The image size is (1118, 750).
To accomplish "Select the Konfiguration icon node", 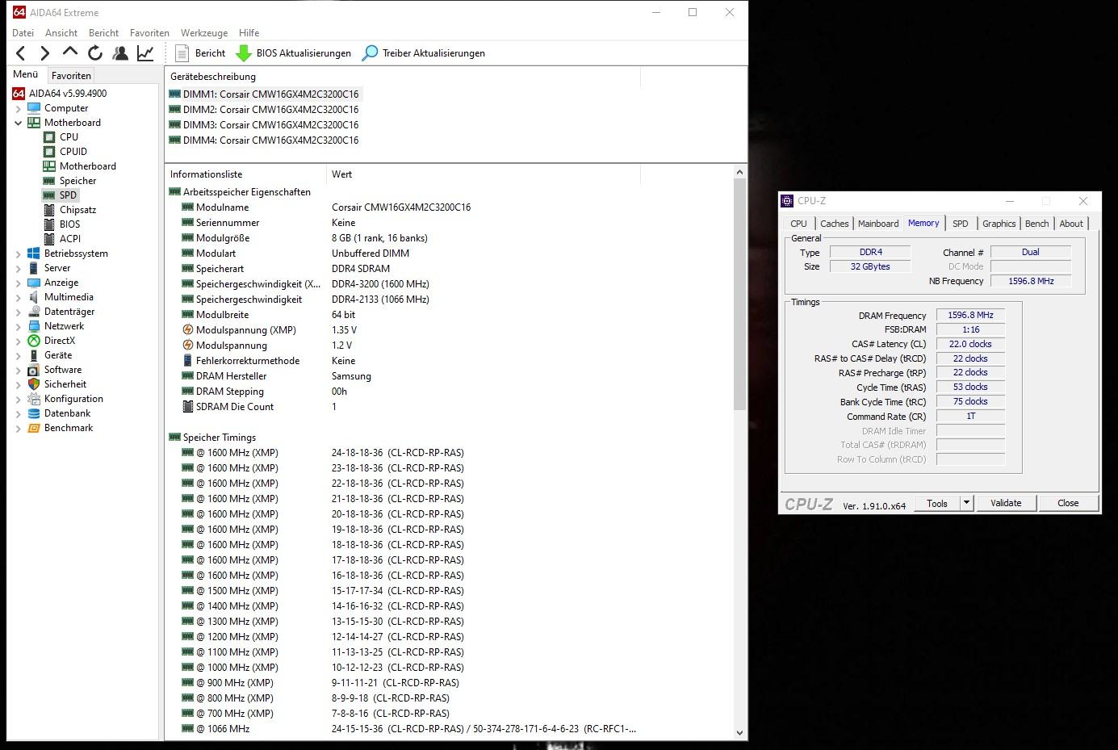I will click(x=34, y=399).
